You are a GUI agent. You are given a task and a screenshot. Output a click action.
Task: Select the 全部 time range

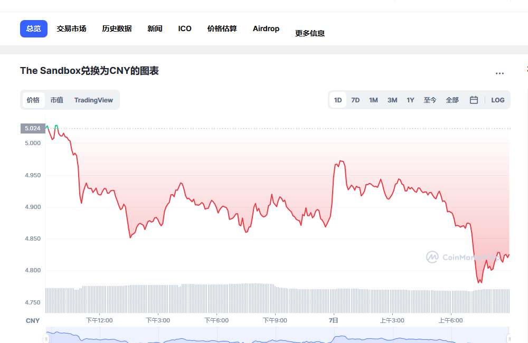coord(452,100)
